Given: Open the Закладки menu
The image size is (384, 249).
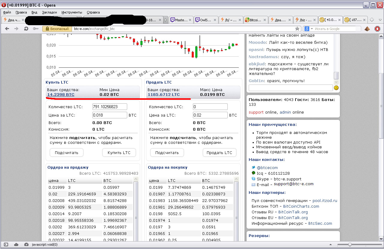Looking at the screenshot, I should click(49, 12).
